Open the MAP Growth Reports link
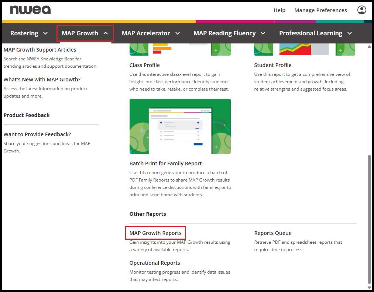 click(x=155, y=233)
